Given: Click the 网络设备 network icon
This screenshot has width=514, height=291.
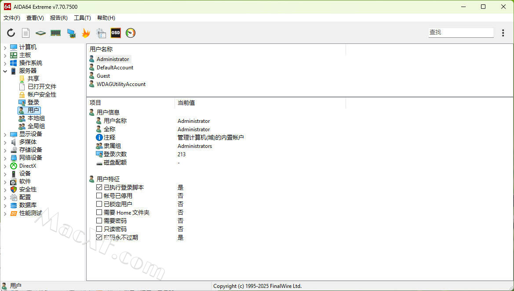Looking at the screenshot, I should pos(14,158).
